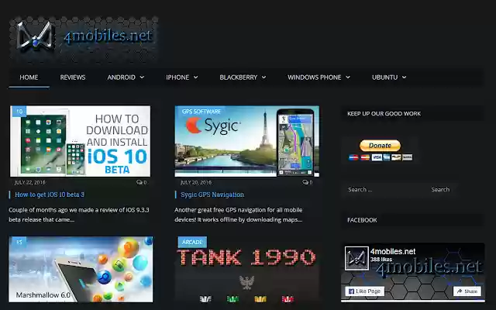Open the 'Sygic GPS Navigation' title link

[212, 195]
